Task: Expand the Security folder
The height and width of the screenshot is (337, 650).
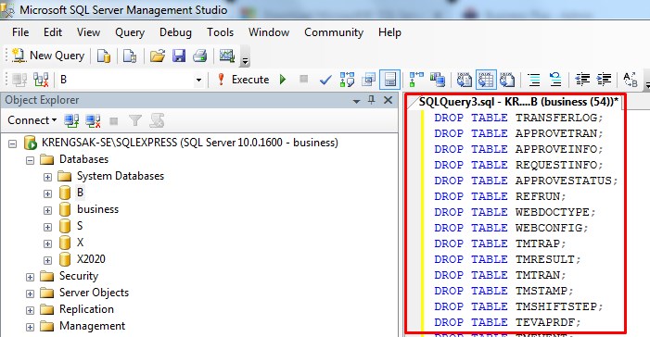Action: [30, 277]
